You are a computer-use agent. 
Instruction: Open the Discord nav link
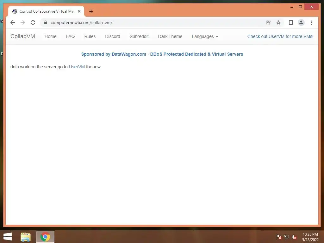tap(113, 36)
